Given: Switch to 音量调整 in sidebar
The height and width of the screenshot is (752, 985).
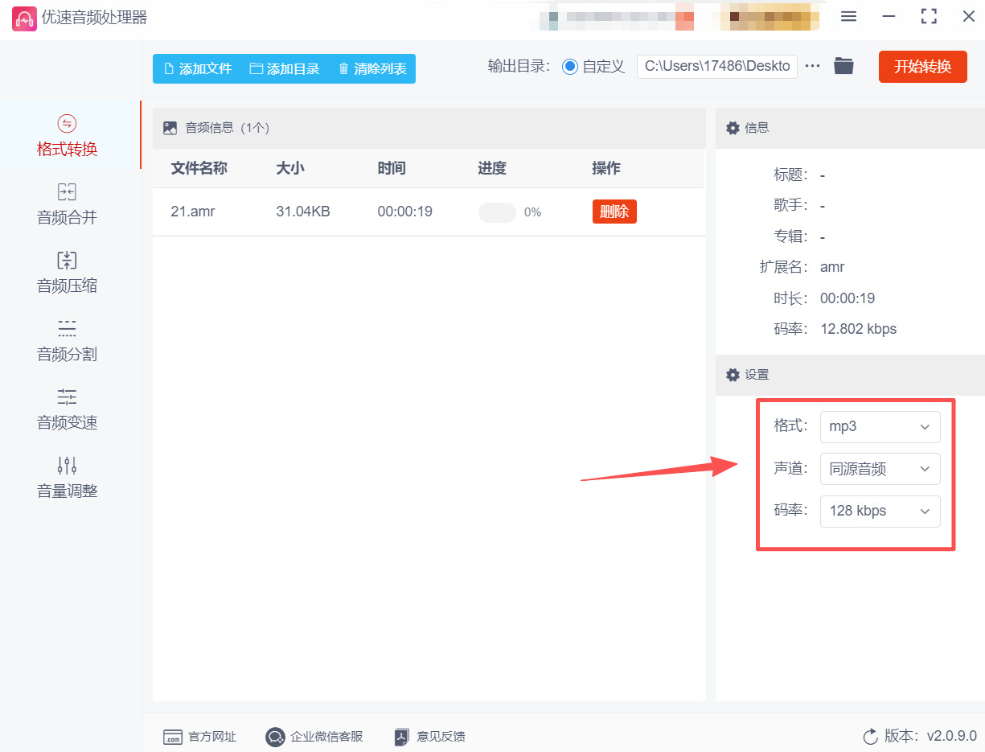Looking at the screenshot, I should click(68, 478).
